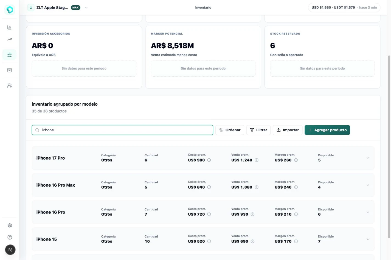Screen dimensions: 391x260
Task: Show info for iPhone 17 Pro margen prom.
Action: [x=296, y=160]
